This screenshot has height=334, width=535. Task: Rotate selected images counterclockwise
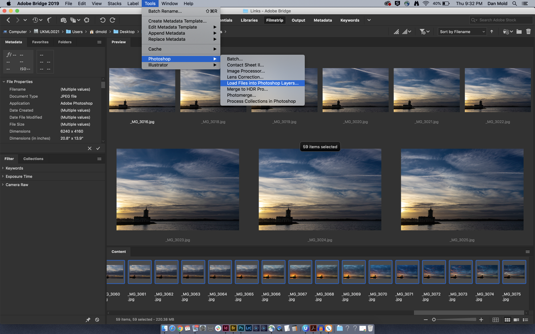click(103, 20)
